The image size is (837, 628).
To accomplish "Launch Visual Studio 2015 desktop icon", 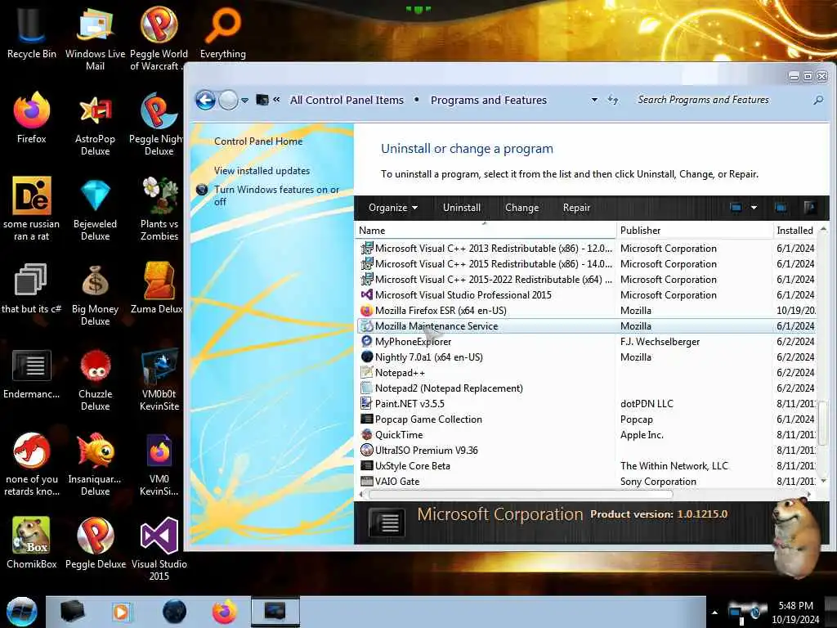I will pos(159,549).
